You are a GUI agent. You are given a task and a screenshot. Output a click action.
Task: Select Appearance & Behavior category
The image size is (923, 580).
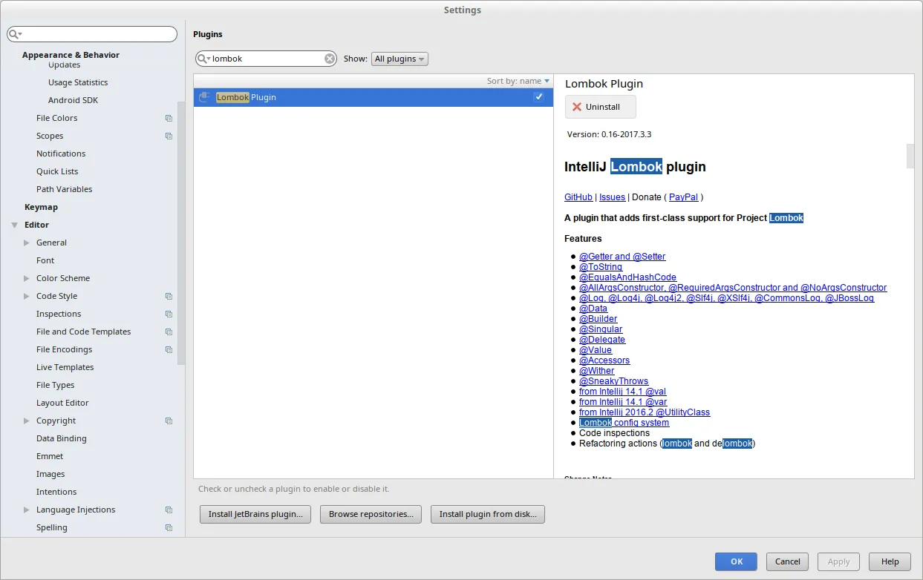click(71, 55)
